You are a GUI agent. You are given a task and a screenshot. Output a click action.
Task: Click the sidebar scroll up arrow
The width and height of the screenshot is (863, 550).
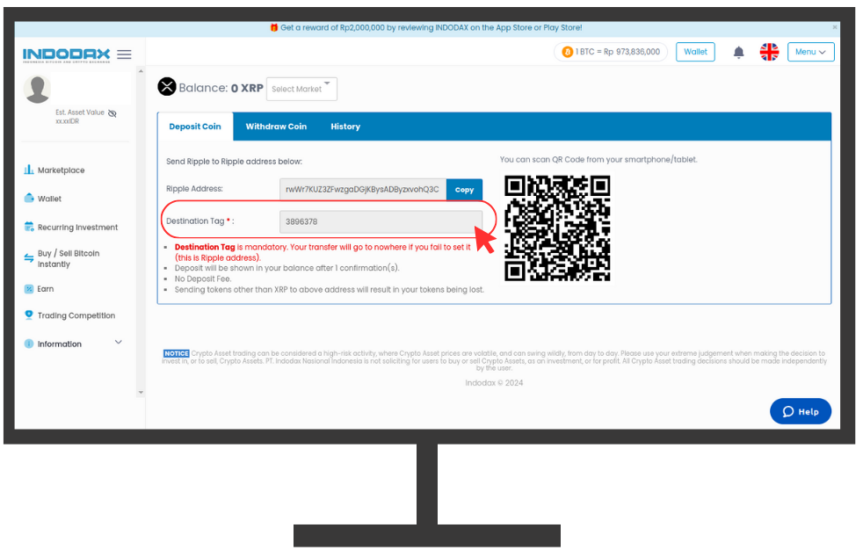pyautogui.click(x=141, y=71)
